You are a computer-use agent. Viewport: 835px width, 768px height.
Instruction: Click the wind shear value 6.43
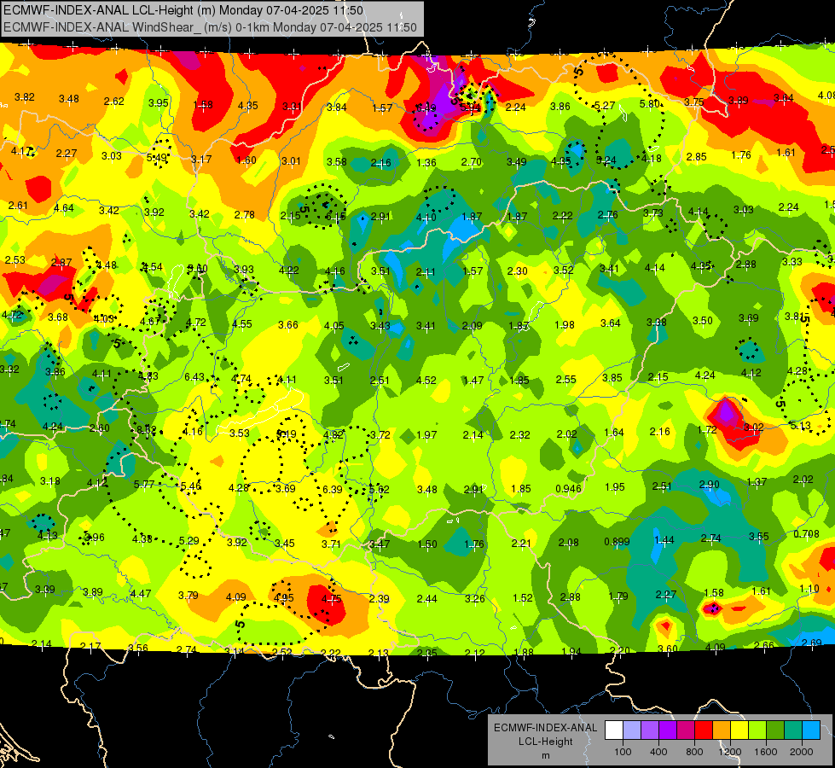pos(194,377)
